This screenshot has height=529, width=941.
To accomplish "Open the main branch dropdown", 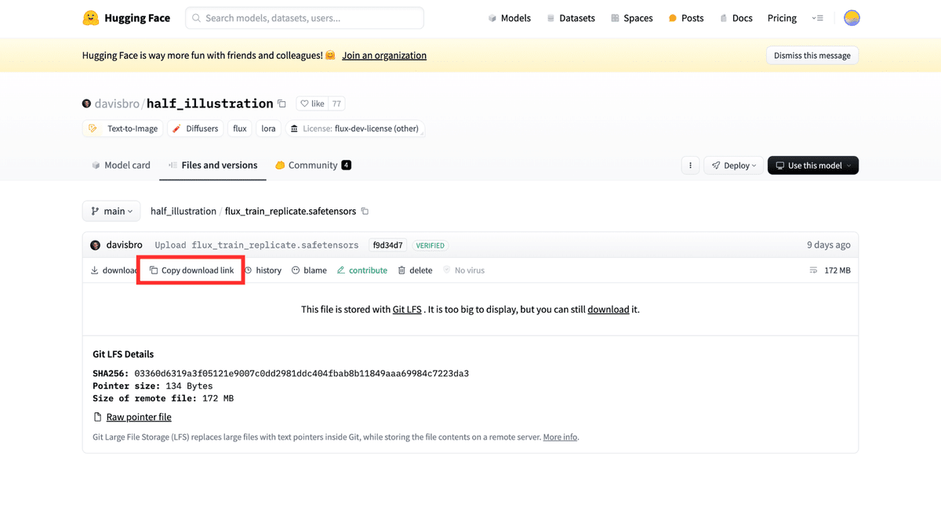I will click(x=111, y=211).
